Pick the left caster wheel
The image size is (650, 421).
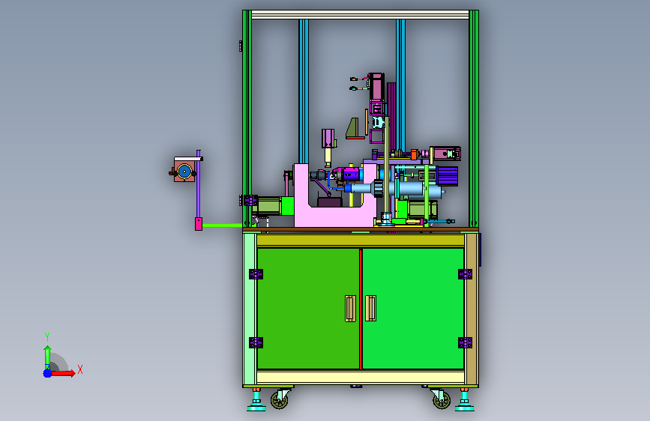click(x=279, y=400)
